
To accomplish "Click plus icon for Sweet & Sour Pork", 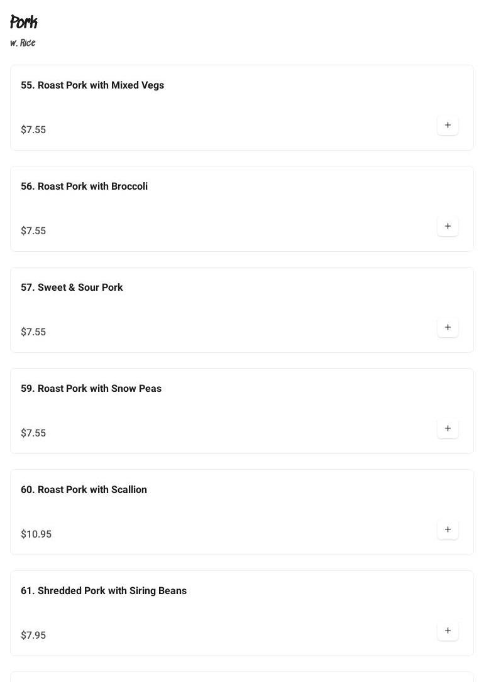I will click(448, 327).
